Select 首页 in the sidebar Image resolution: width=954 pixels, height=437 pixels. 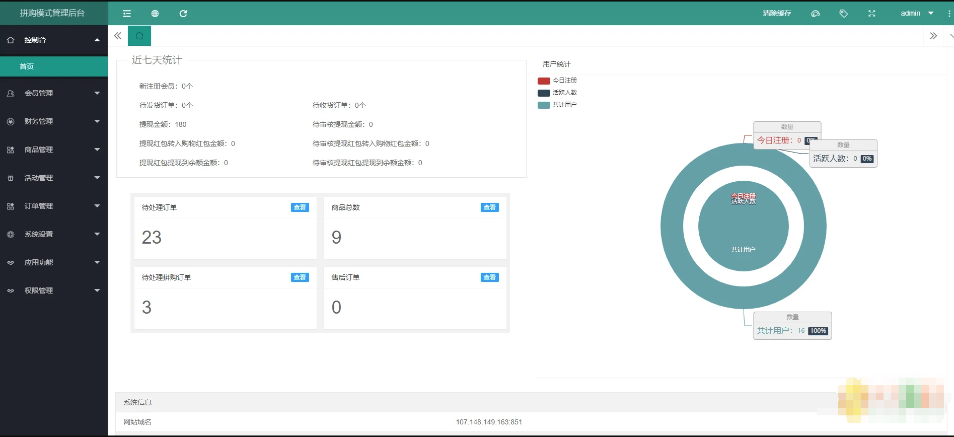54,66
